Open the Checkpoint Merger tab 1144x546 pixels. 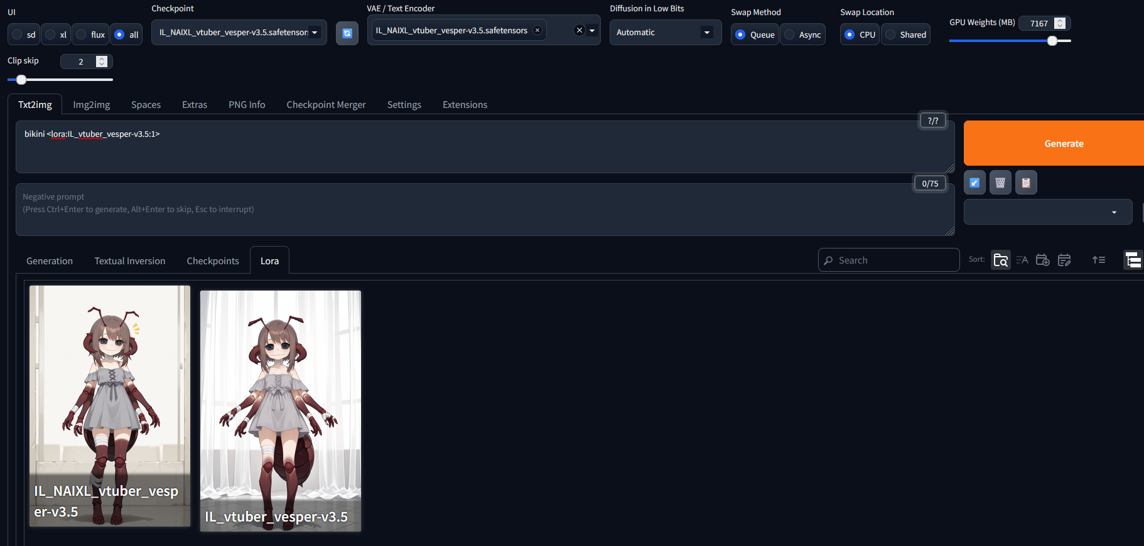[326, 105]
